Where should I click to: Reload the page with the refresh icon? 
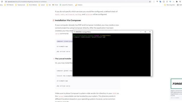tap(2, 2)
